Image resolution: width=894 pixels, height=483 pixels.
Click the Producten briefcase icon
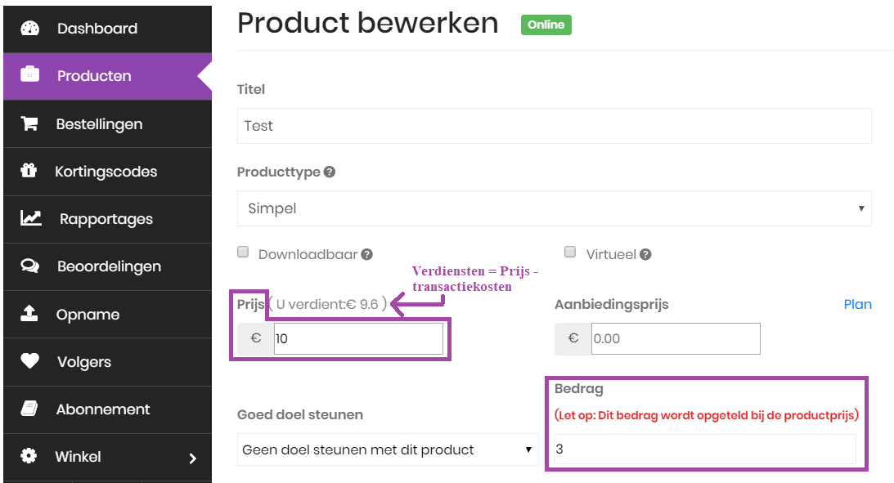29,74
